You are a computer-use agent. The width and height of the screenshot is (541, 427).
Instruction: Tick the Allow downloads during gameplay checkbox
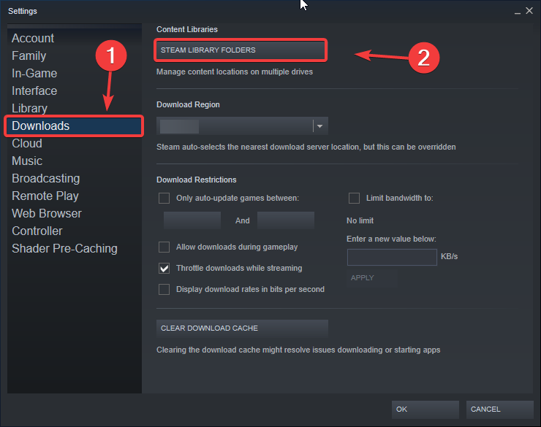(x=164, y=247)
